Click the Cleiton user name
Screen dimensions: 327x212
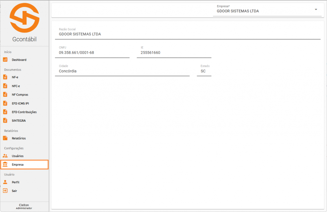[24, 205]
